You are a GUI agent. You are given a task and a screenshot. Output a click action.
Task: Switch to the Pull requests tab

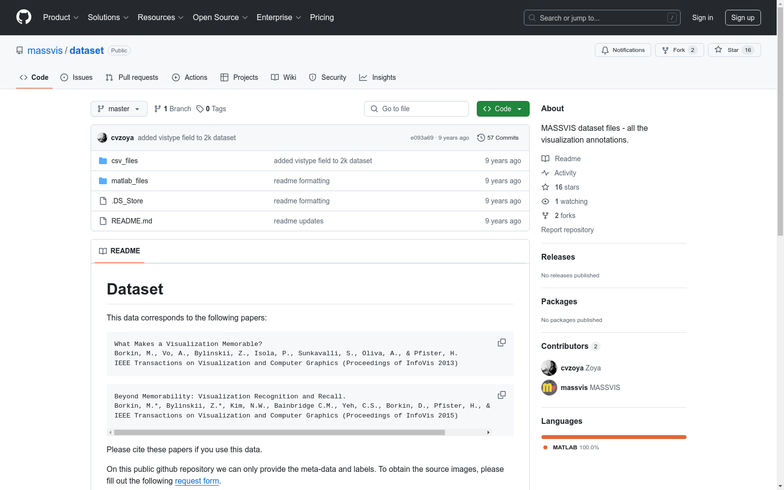[x=132, y=77]
